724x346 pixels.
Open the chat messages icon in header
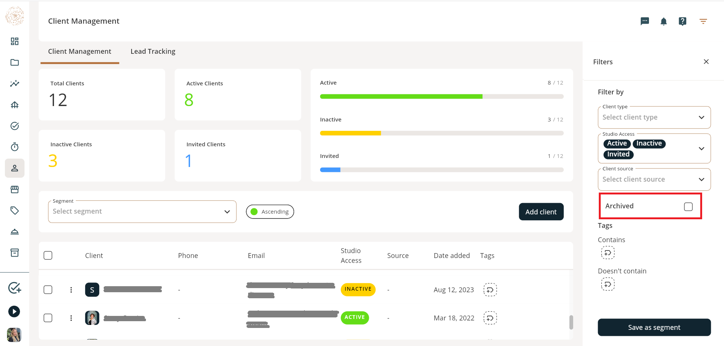[x=645, y=21]
